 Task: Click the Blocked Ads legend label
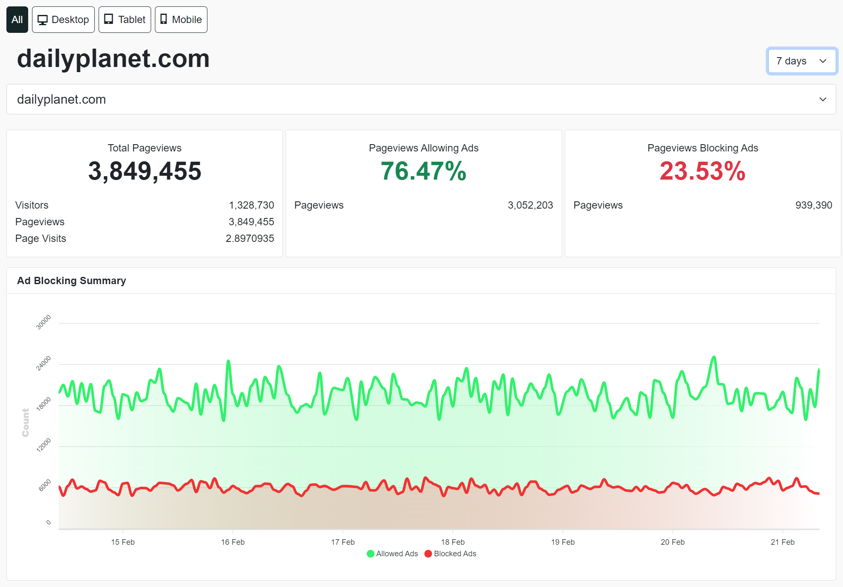click(455, 554)
